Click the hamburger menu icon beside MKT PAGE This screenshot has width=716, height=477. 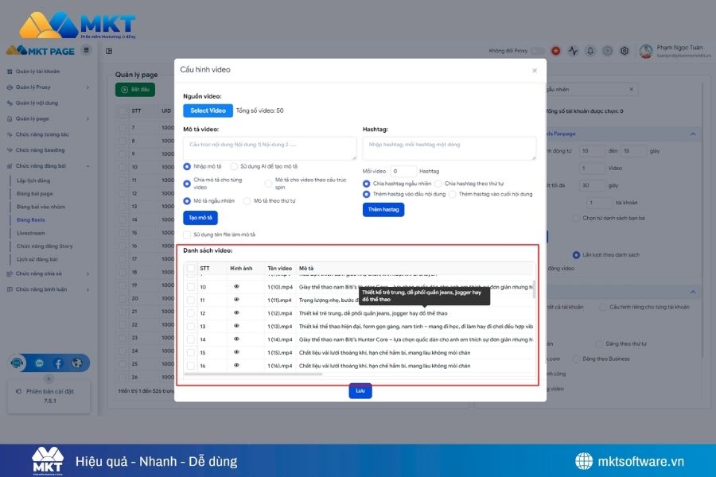[x=87, y=51]
